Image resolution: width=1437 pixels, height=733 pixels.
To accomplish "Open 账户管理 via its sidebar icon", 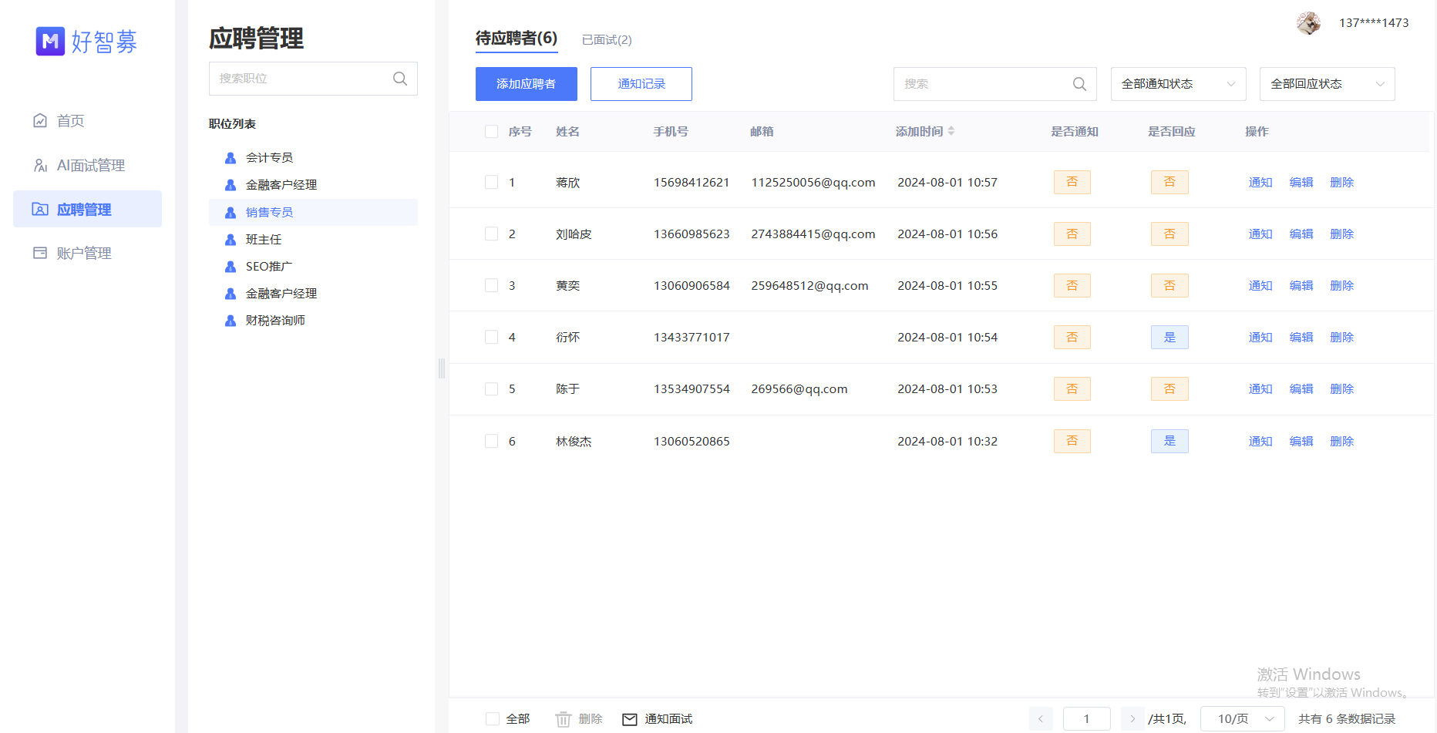I will (x=40, y=253).
